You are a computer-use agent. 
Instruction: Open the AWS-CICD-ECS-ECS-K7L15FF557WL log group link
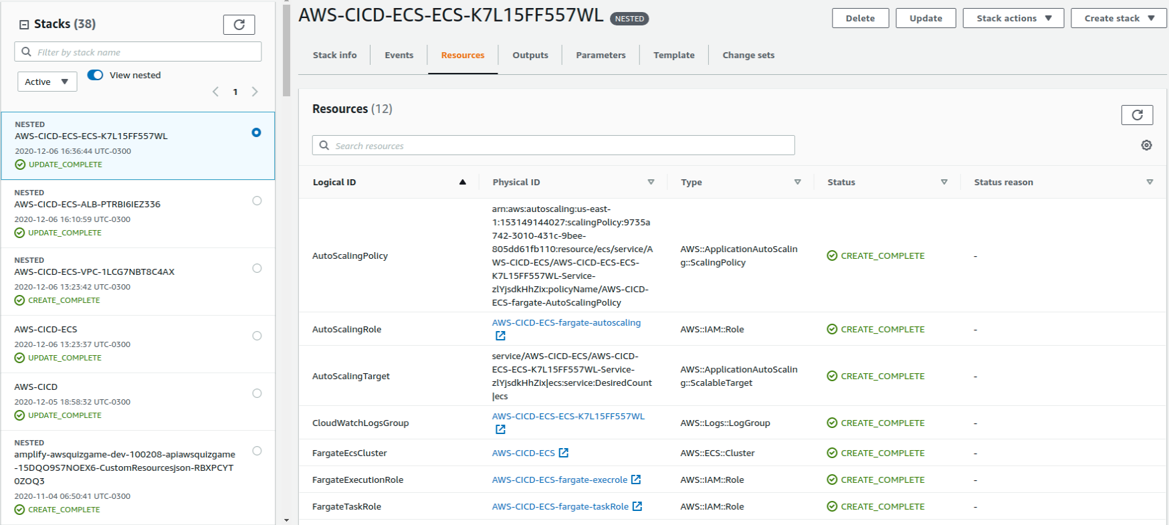click(568, 416)
